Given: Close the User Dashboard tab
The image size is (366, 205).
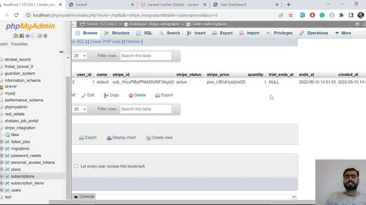Looking at the screenshot, I should (277, 5).
